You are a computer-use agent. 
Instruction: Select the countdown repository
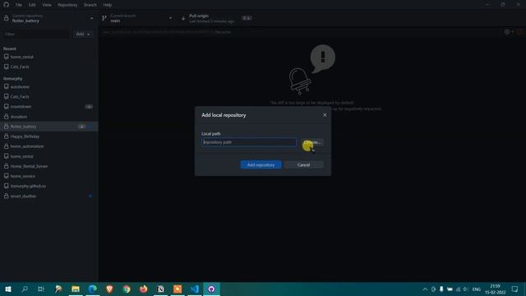[x=49, y=107]
